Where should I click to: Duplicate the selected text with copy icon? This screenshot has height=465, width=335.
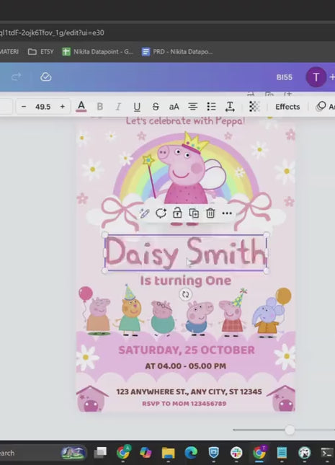pos(194,213)
